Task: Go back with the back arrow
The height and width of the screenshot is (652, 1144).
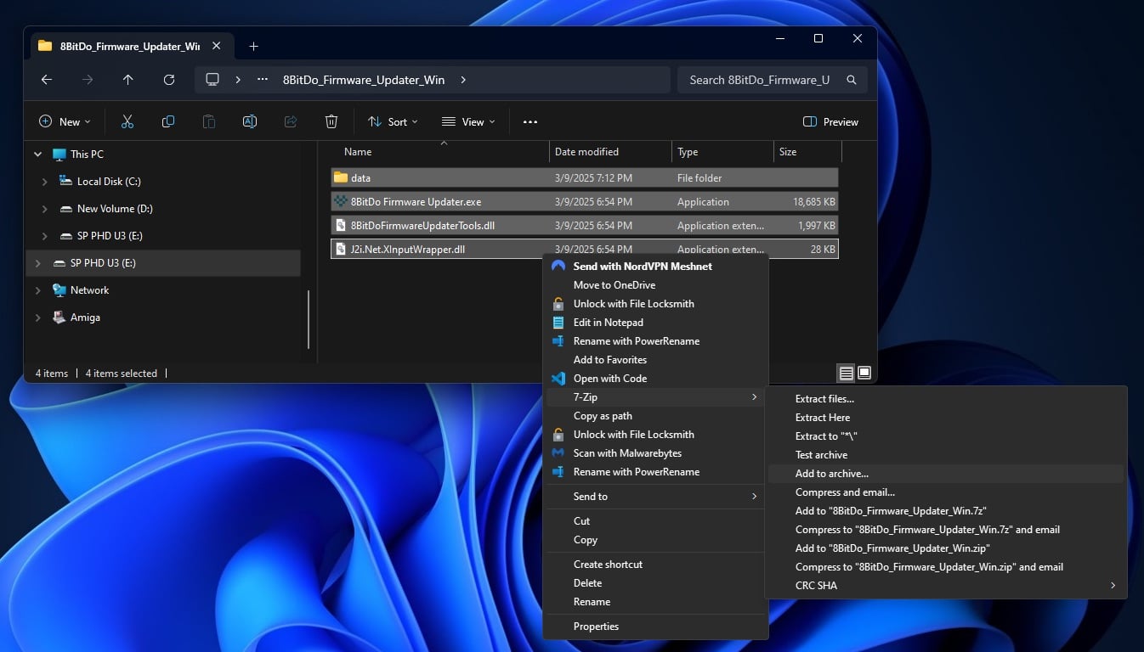Action: 47,80
